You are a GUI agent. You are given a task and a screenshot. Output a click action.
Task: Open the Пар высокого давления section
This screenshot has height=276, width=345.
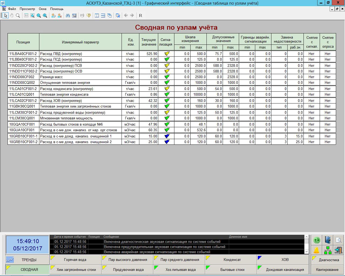point(127,260)
